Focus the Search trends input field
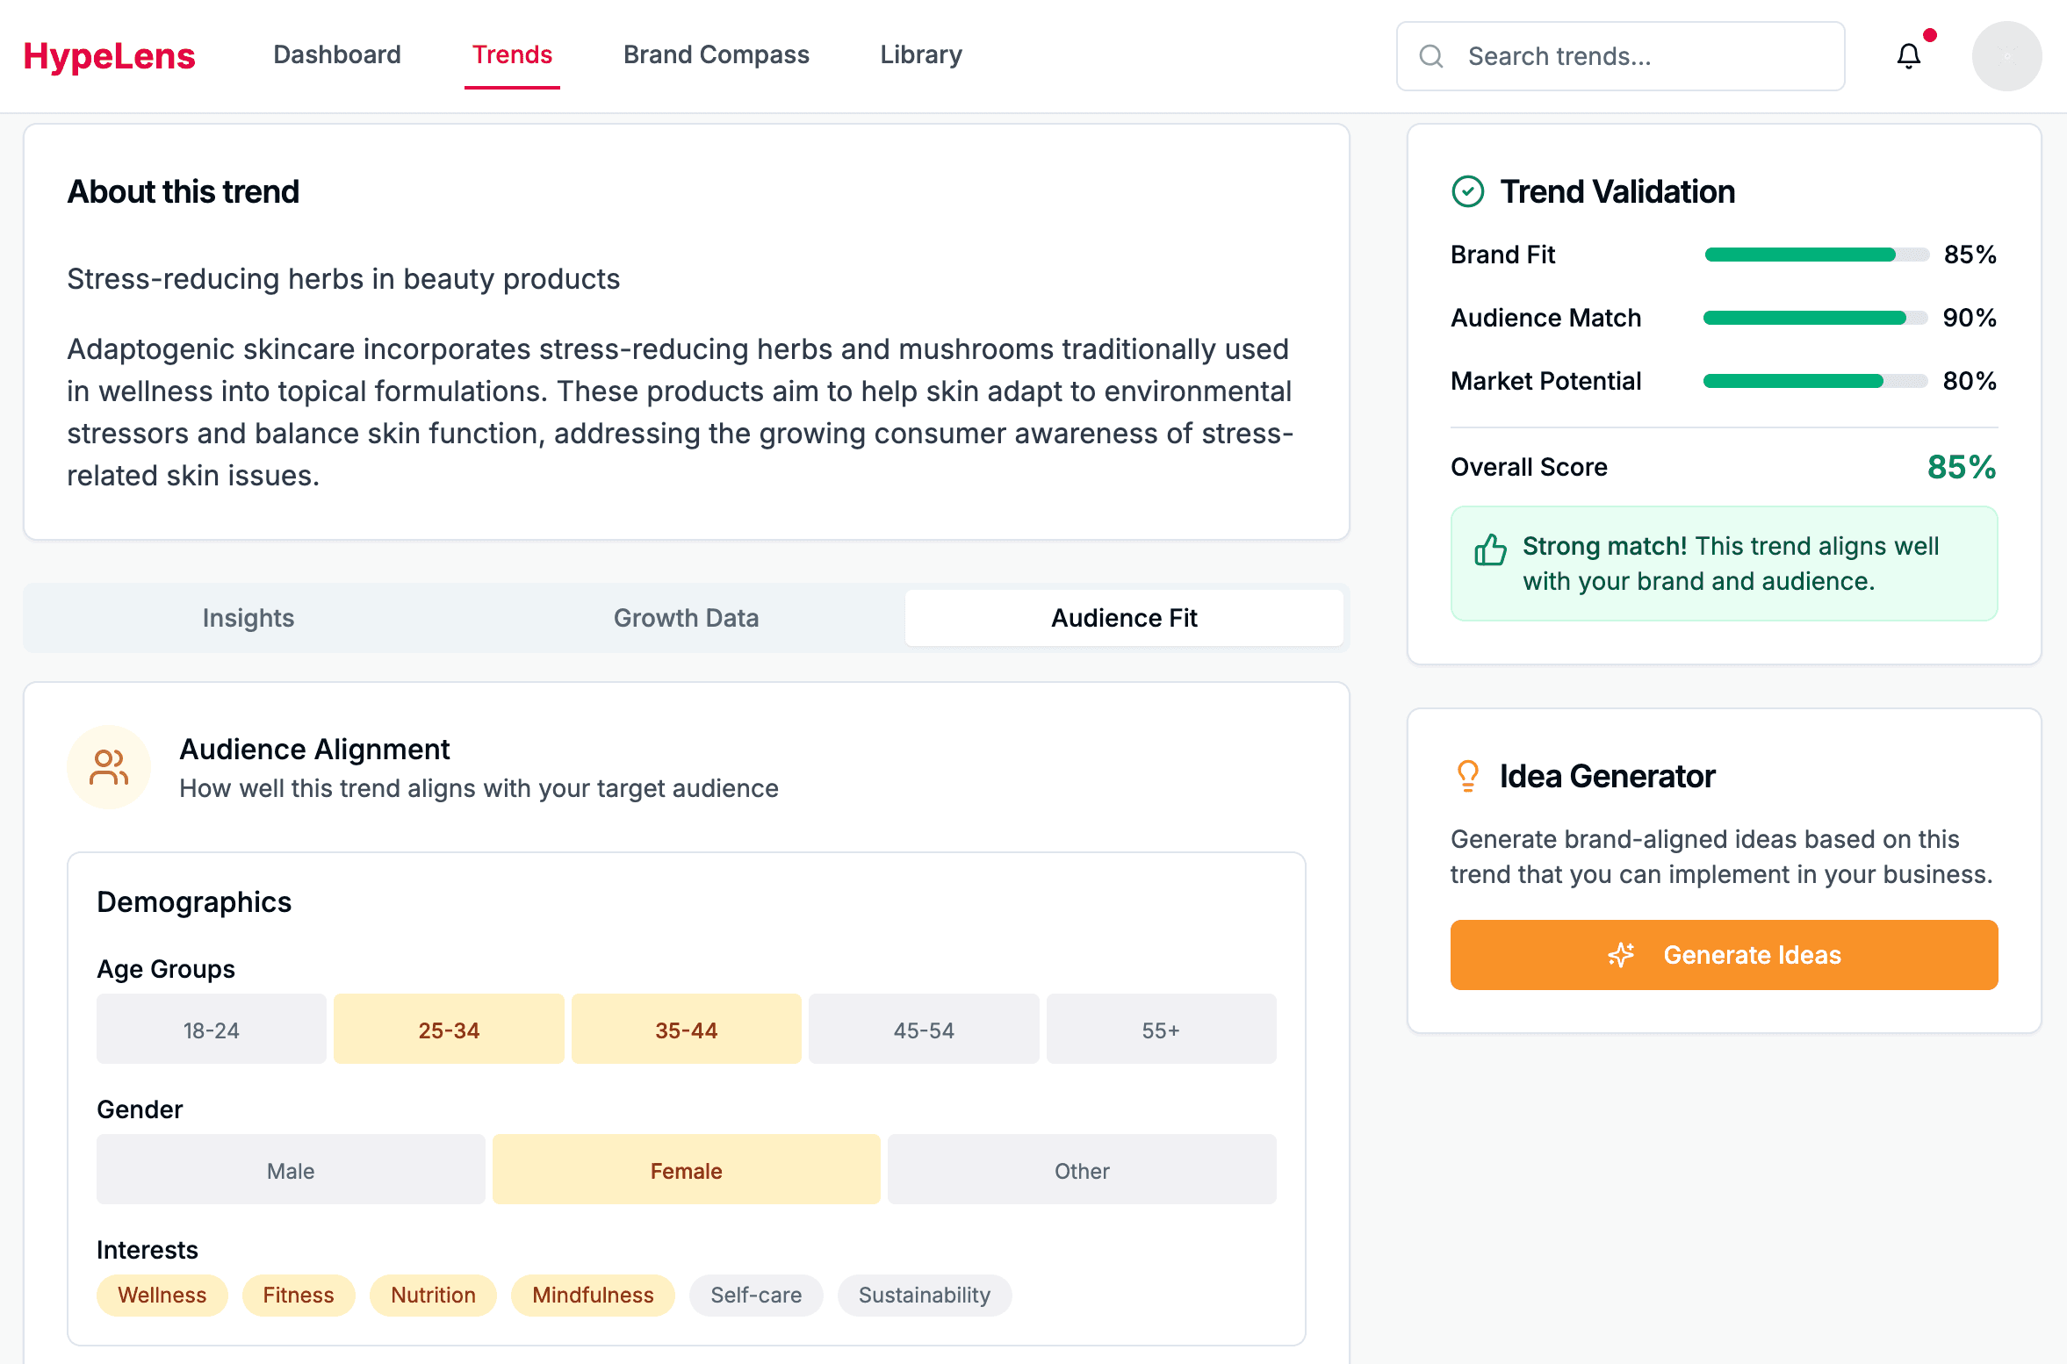The image size is (2067, 1364). (1620, 56)
